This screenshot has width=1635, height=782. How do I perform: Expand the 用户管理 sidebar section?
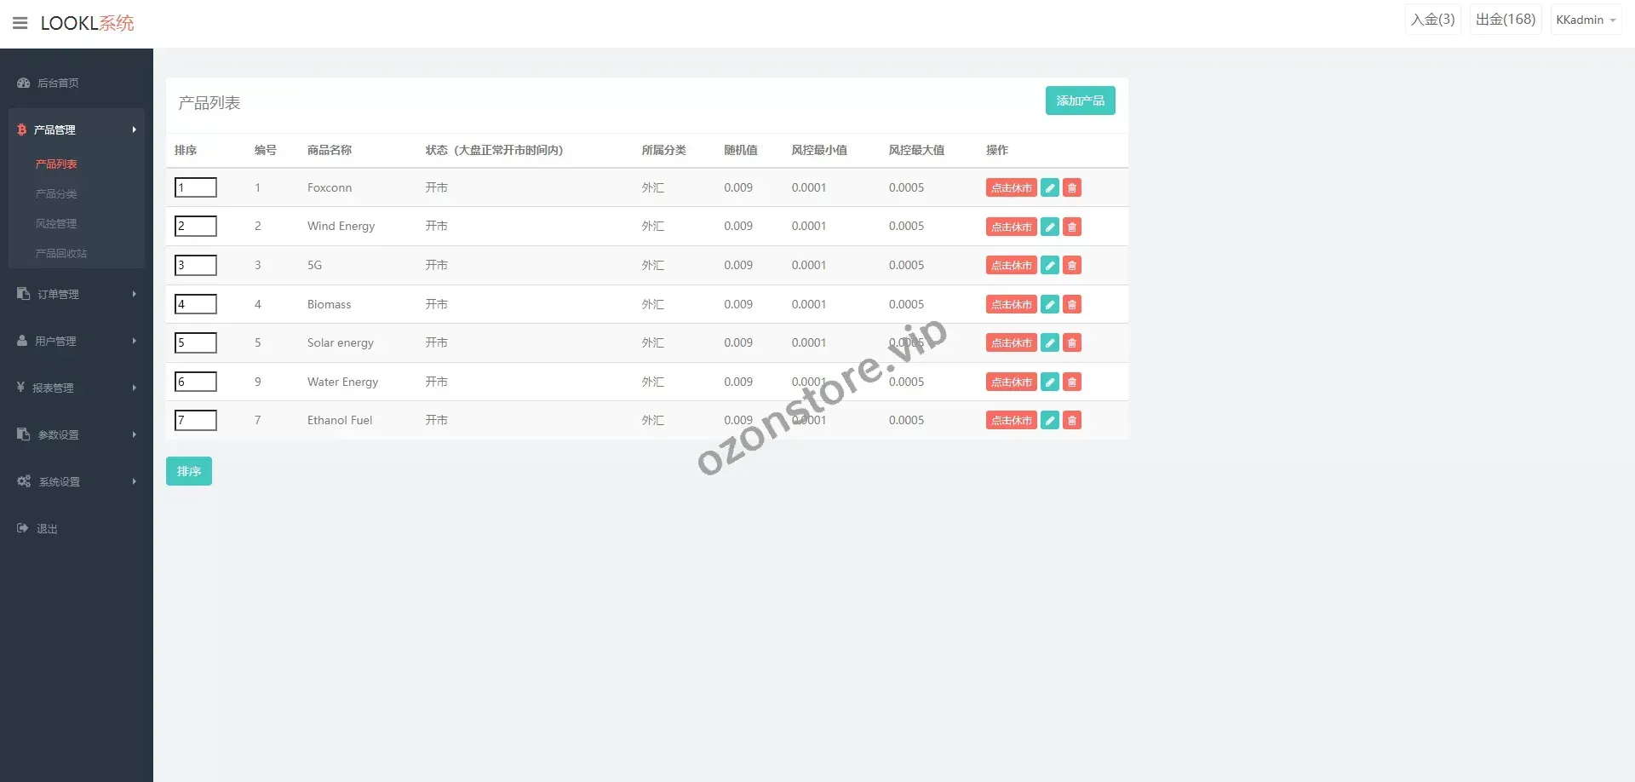click(x=76, y=341)
